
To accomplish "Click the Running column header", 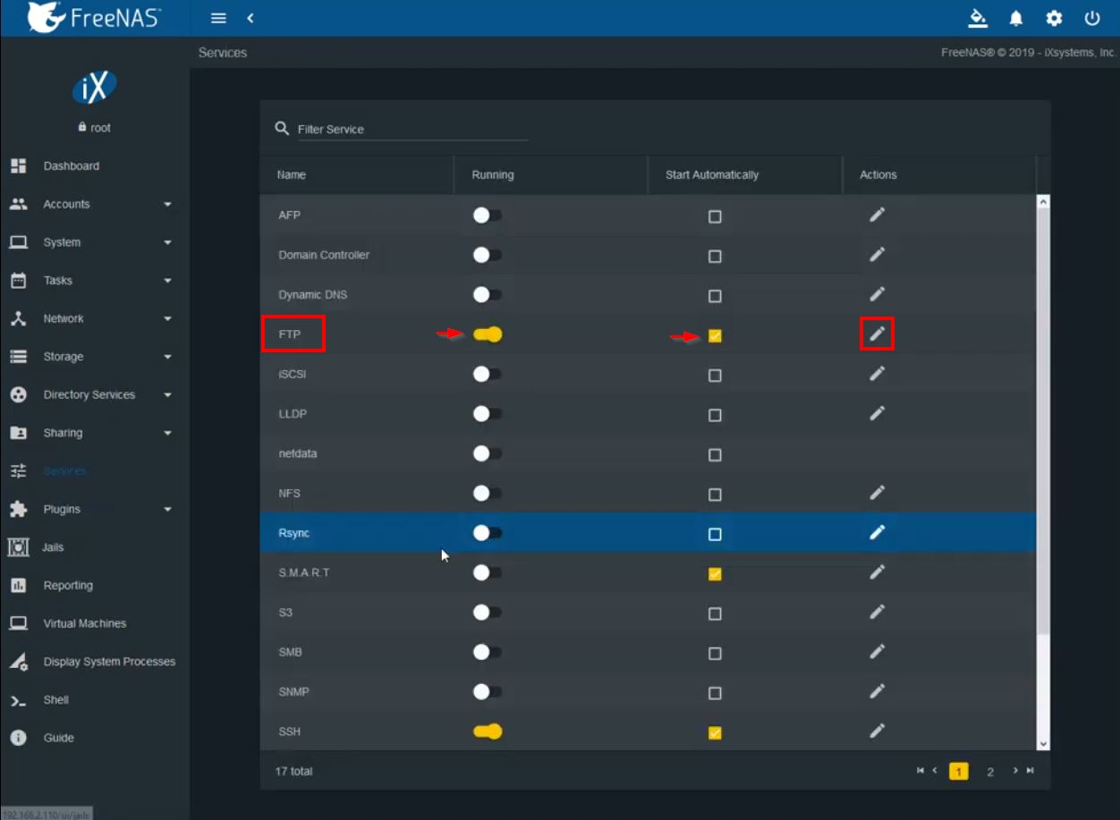I will tap(493, 174).
